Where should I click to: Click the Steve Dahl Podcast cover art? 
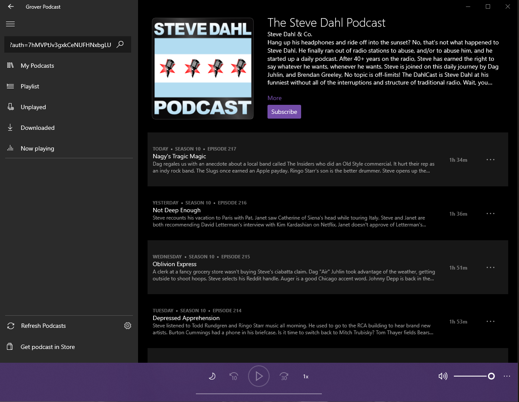[x=203, y=69]
